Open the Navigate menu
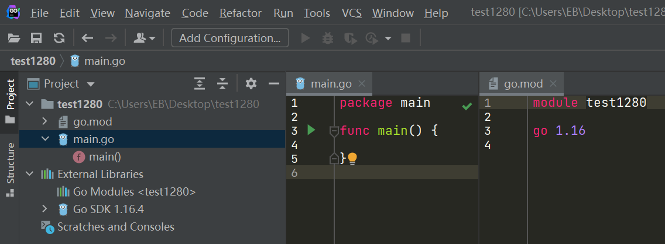The height and width of the screenshot is (244, 665). 148,13
